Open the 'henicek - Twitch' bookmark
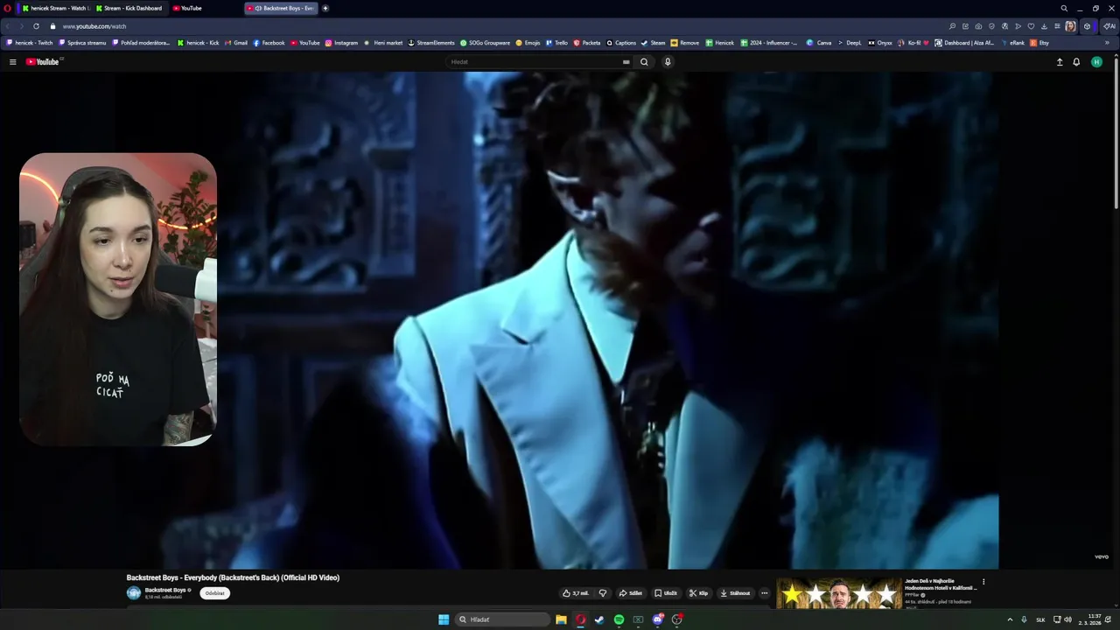Viewport: 1120px width, 630px height. 30,43
